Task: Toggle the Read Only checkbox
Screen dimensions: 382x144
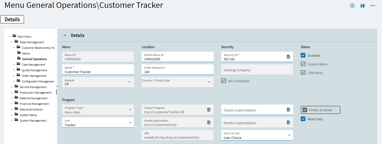Action: point(303,119)
